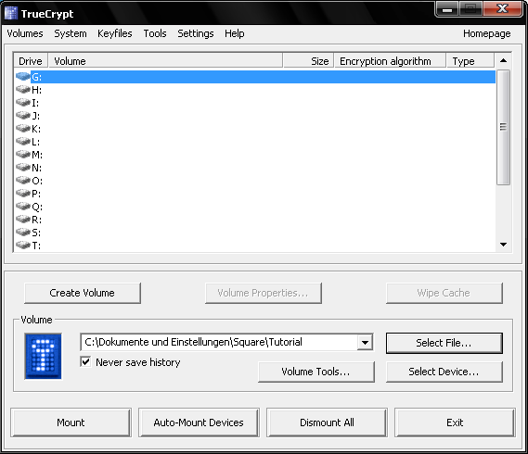Click the M: drive icon
This screenshot has width=528, height=454.
point(23,155)
